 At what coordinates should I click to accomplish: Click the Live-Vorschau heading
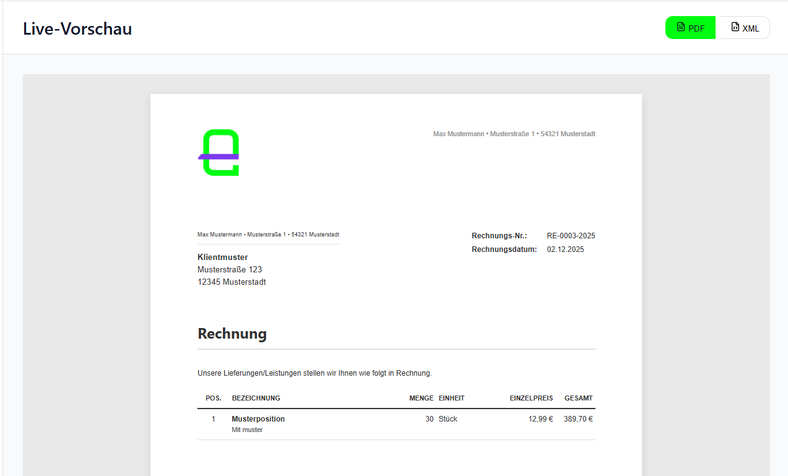pyautogui.click(x=77, y=28)
